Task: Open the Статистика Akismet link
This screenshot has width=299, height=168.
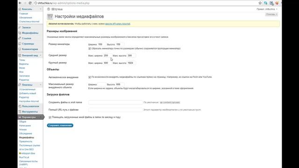Action: pos(29,21)
